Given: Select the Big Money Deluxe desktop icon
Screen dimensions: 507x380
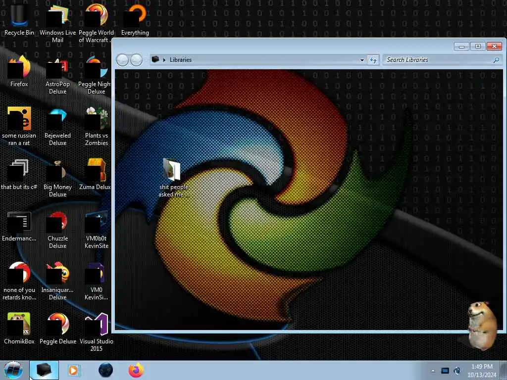Looking at the screenshot, I should click(x=57, y=178).
